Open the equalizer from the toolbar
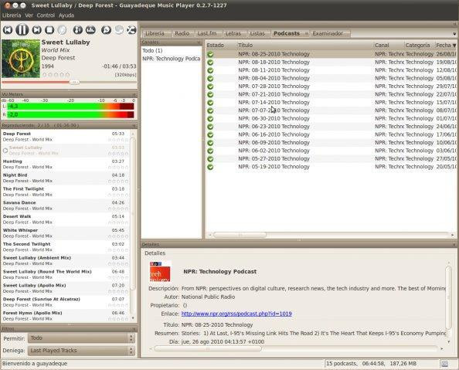 (x=90, y=30)
